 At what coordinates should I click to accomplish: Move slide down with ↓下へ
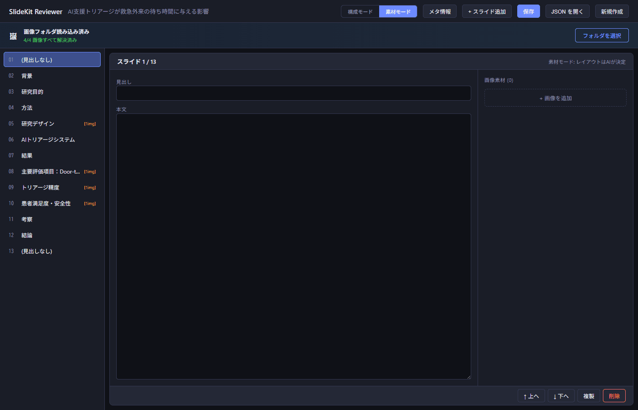[x=561, y=396]
